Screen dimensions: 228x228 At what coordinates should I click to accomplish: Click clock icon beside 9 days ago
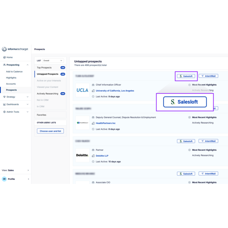(93, 97)
